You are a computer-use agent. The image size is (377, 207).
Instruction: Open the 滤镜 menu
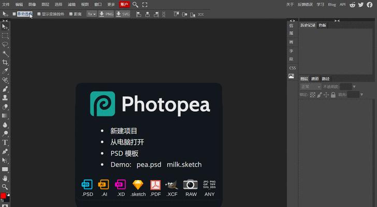pos(71,5)
